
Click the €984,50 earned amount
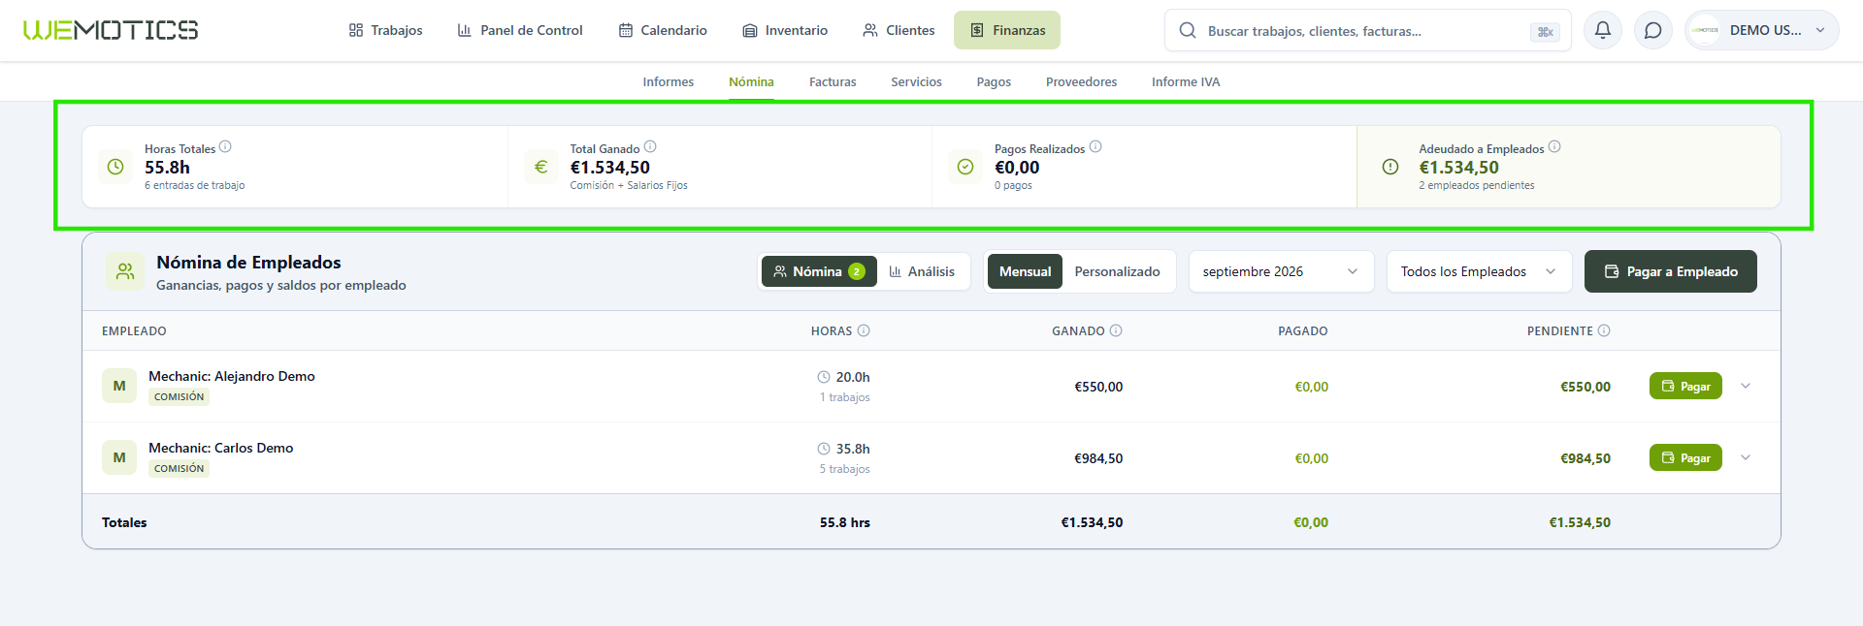[x=1098, y=458]
